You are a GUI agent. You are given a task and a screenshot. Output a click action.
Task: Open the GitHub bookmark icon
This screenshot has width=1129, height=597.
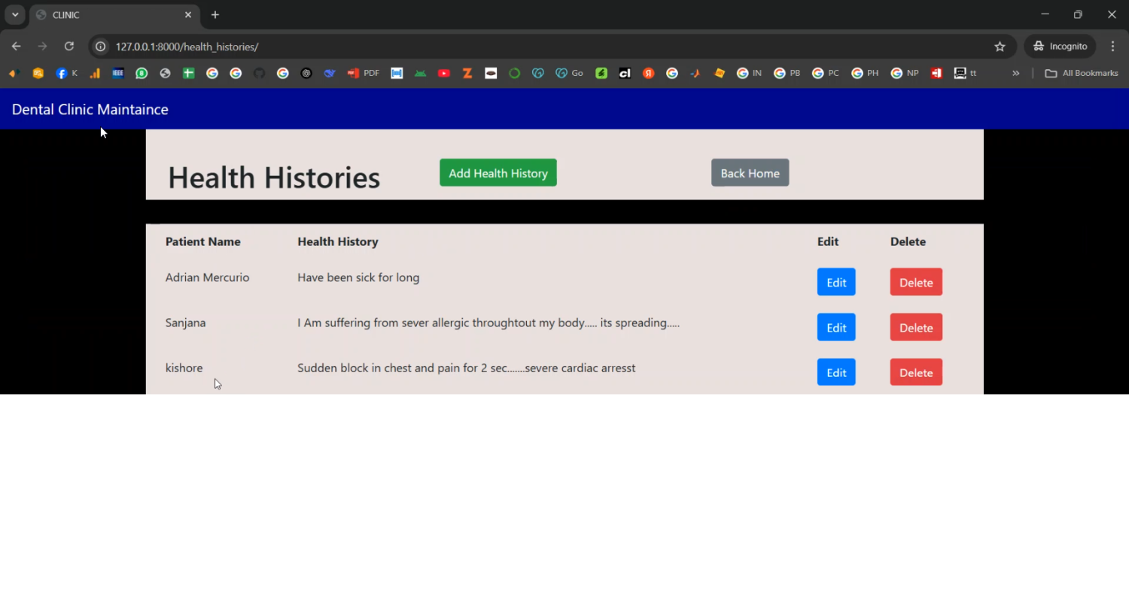pos(259,74)
